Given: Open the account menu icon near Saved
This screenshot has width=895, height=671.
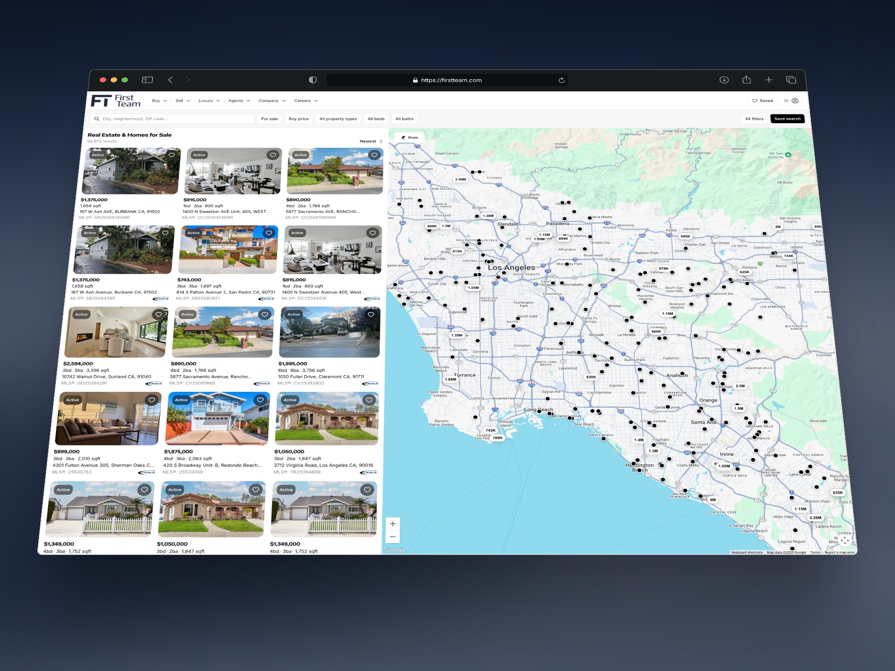Looking at the screenshot, I should tap(791, 101).
